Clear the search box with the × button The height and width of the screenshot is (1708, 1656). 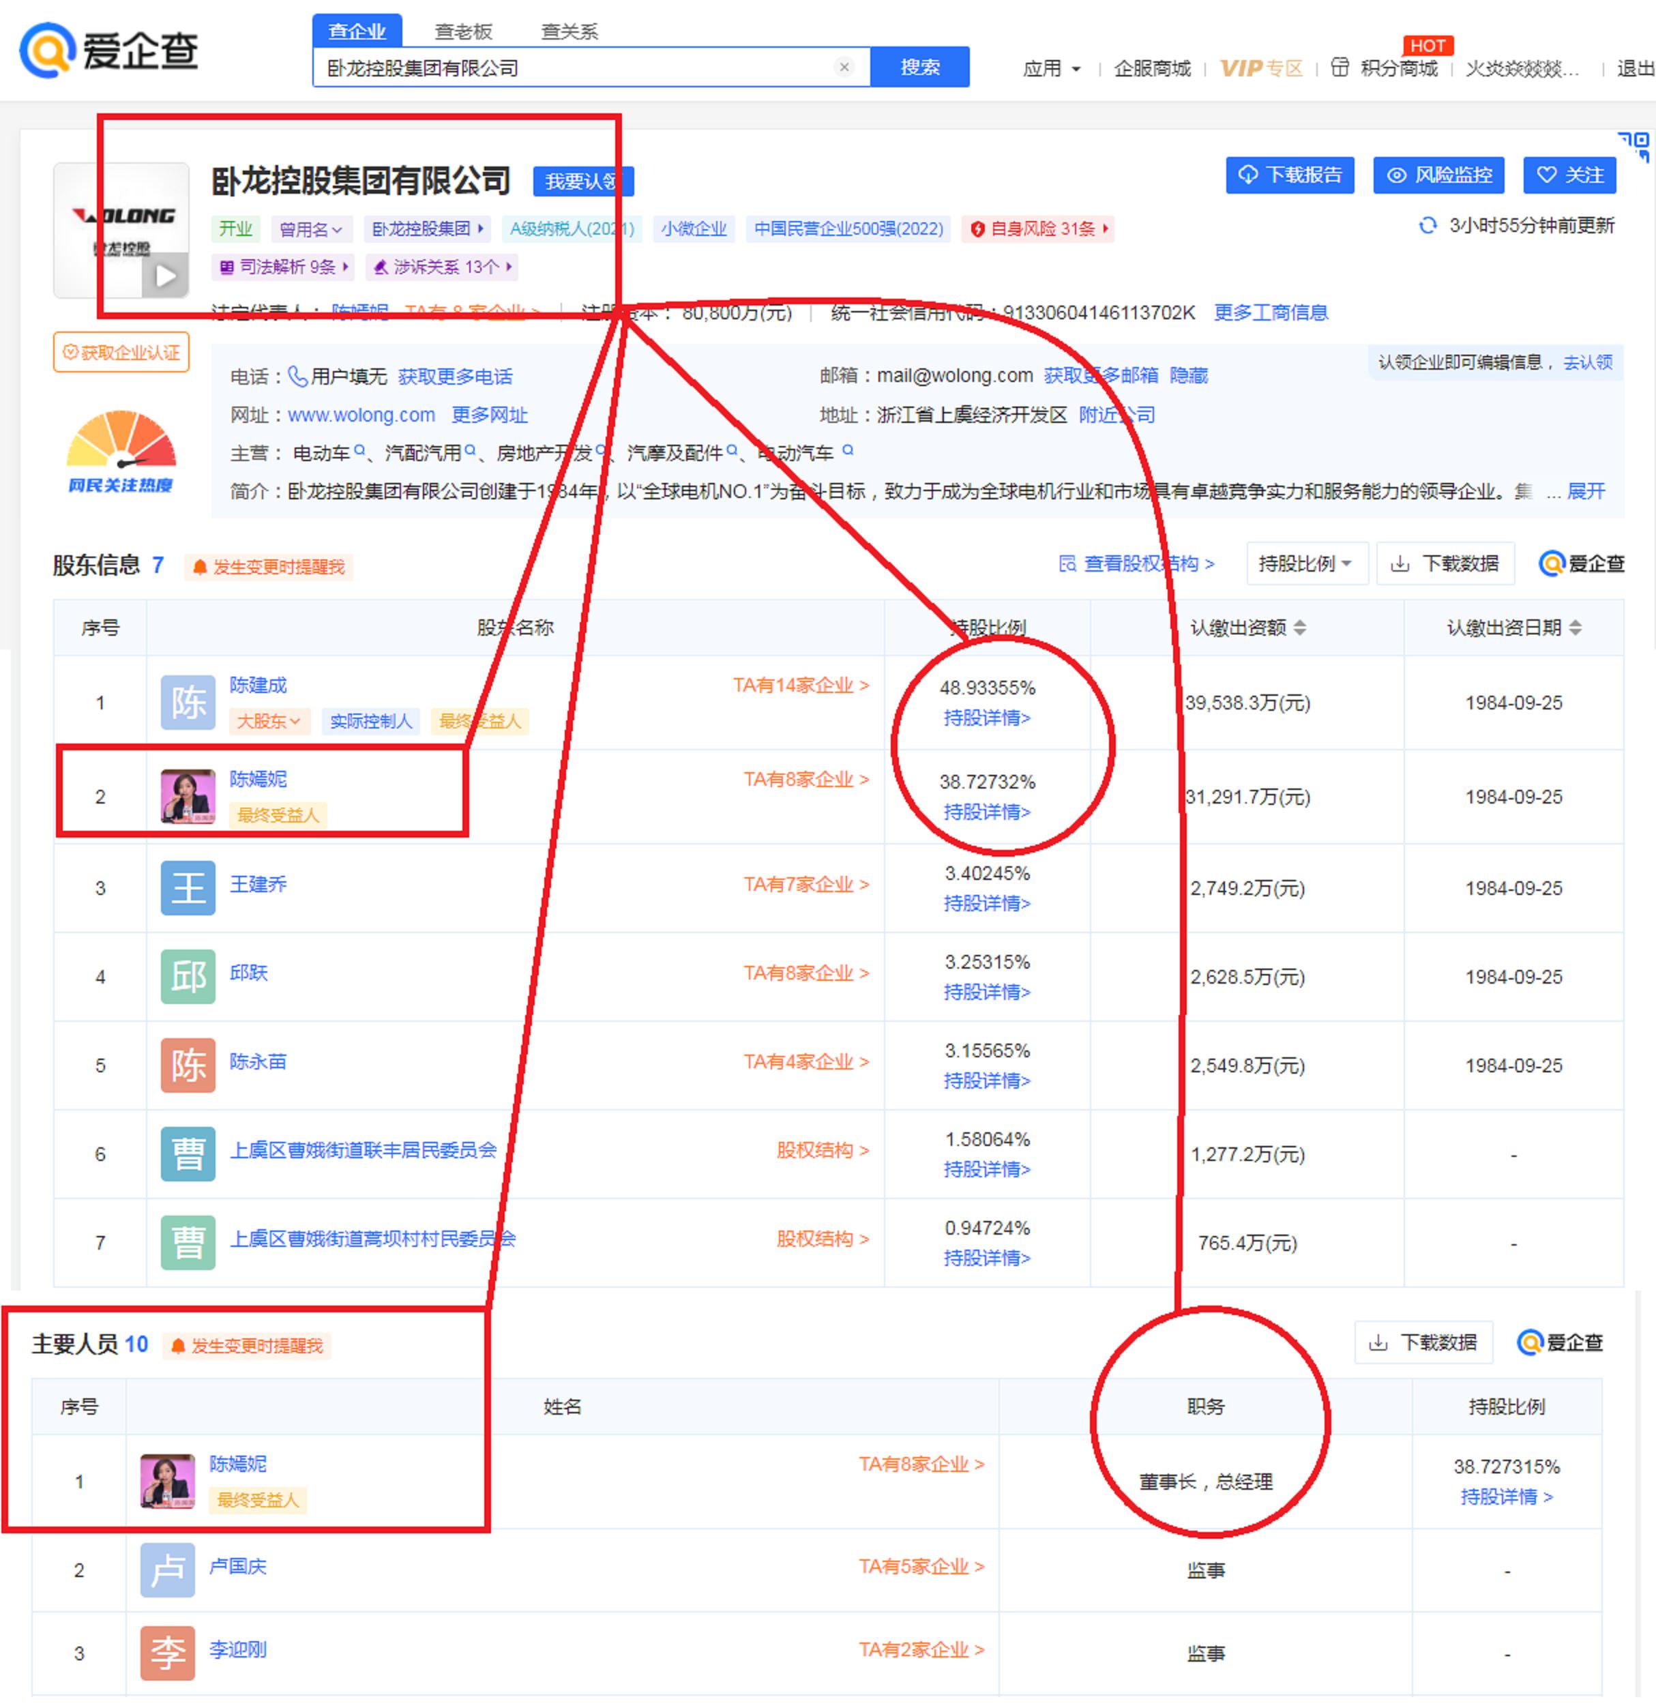tap(843, 67)
